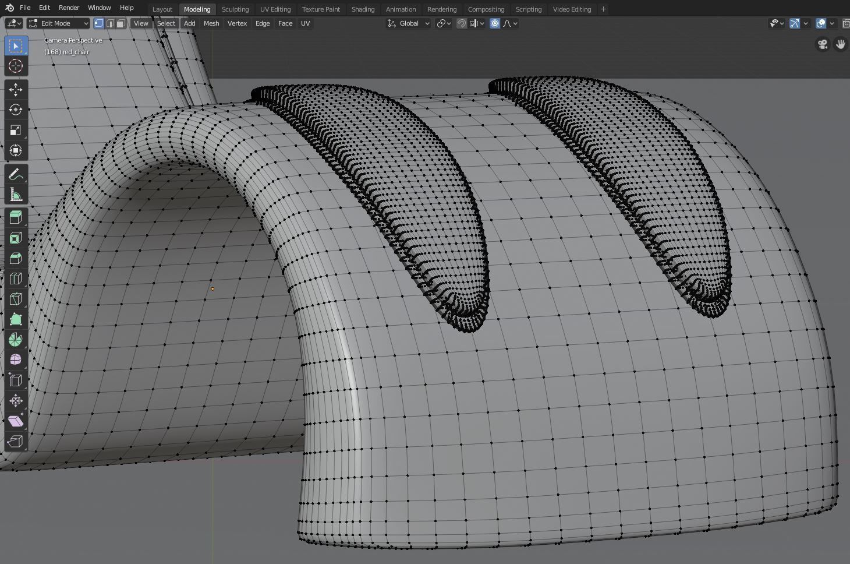Toggle snapping magnet
The height and width of the screenshot is (564, 850).
(462, 23)
